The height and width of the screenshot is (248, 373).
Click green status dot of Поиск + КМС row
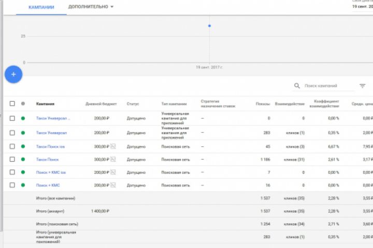pyautogui.click(x=23, y=185)
